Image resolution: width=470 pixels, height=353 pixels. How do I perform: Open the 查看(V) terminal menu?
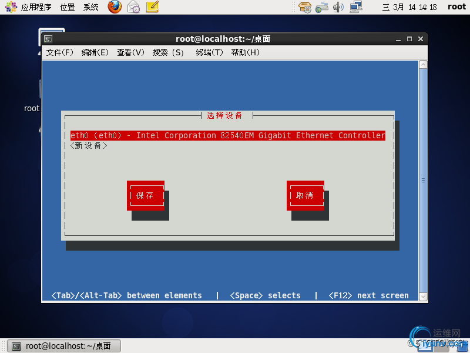pos(130,52)
